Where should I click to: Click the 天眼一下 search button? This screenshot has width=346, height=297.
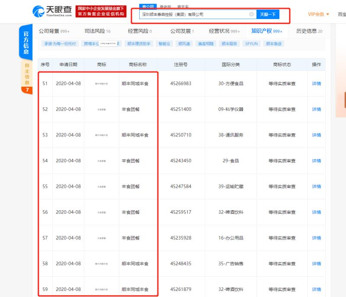coord(268,14)
